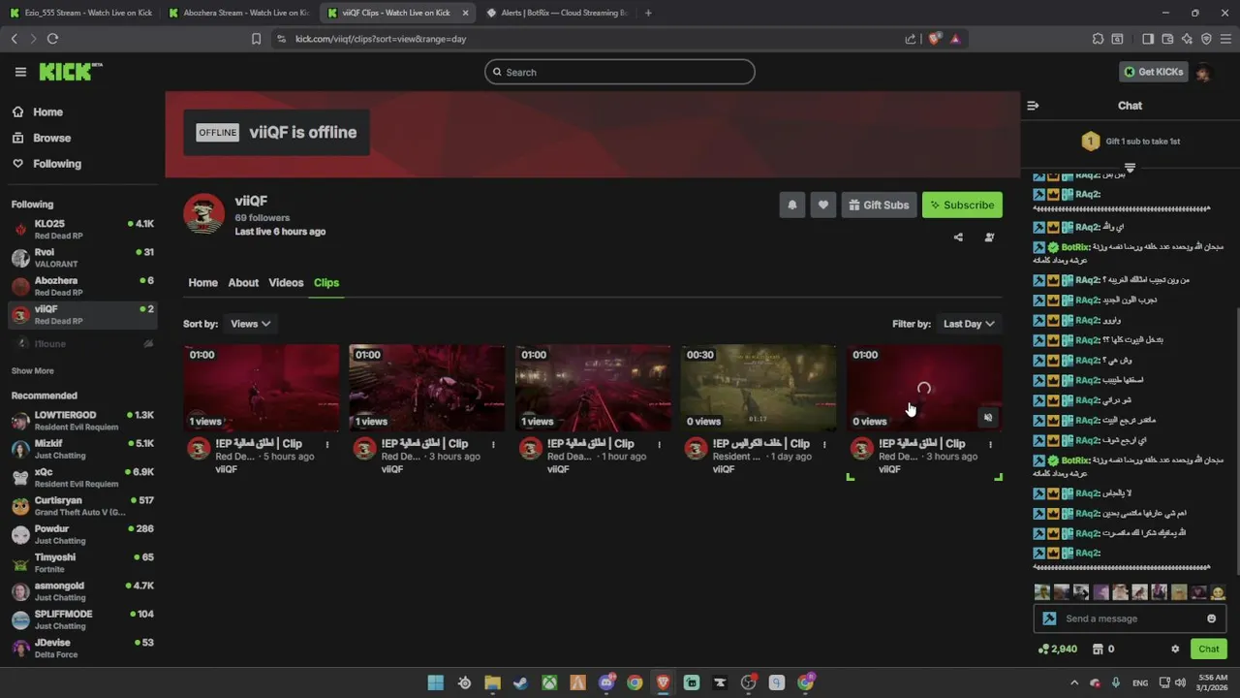1240x698 pixels.
Task: Expand the chat leaderboard handle
Action: (1130, 168)
